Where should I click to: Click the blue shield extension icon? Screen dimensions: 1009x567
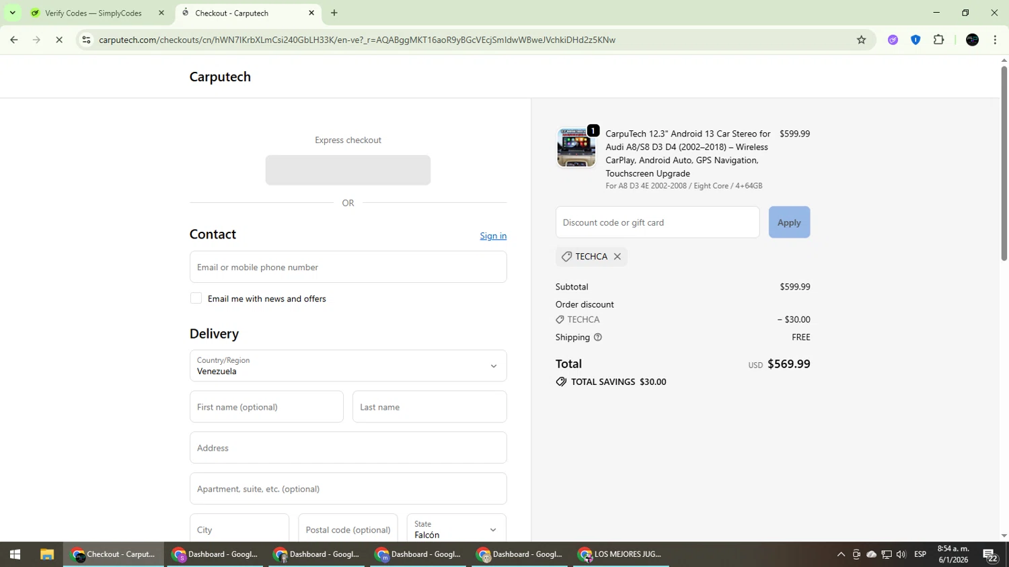(915, 40)
